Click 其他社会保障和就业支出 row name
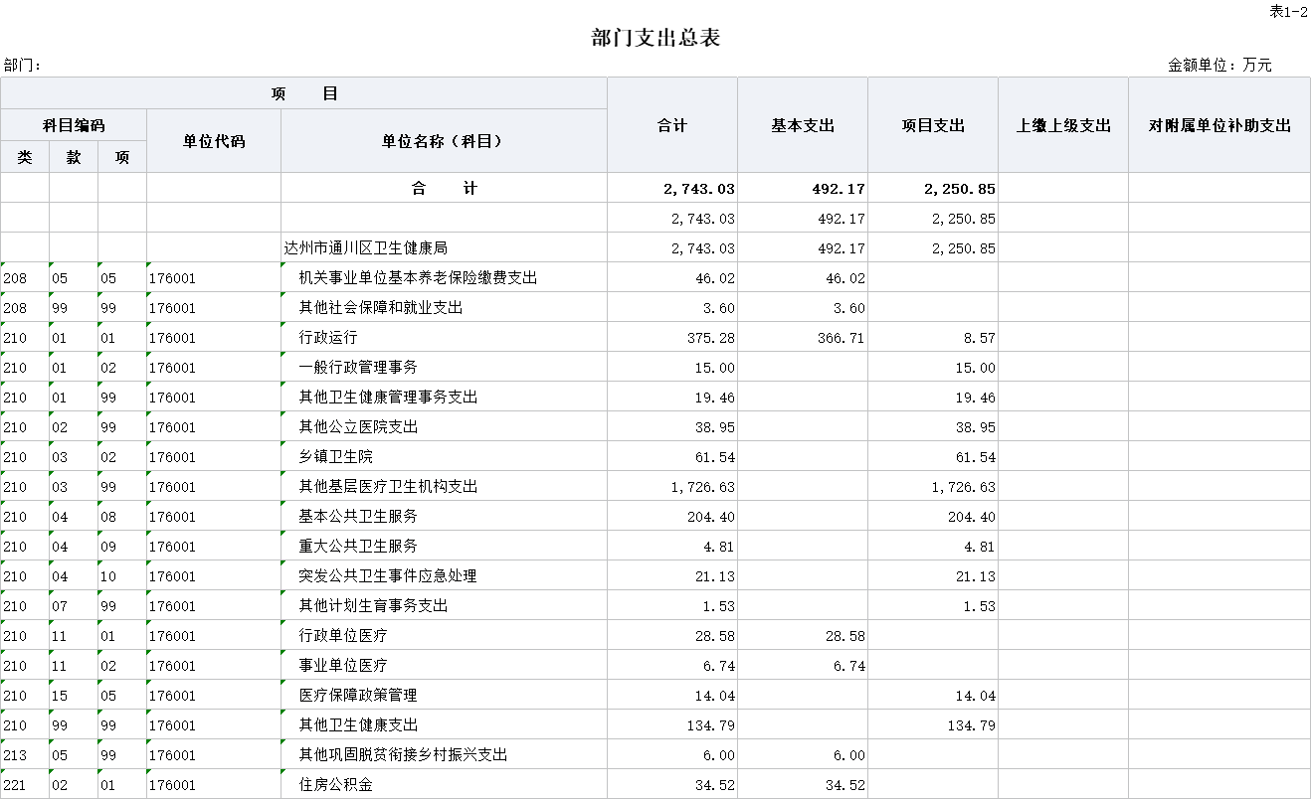1311x799 pixels. pos(381,307)
